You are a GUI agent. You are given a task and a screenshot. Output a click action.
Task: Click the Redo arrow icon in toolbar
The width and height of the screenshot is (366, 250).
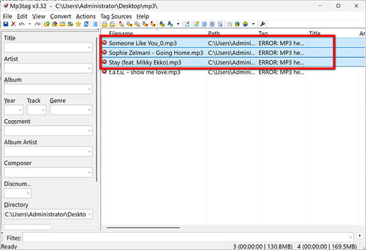point(38,24)
